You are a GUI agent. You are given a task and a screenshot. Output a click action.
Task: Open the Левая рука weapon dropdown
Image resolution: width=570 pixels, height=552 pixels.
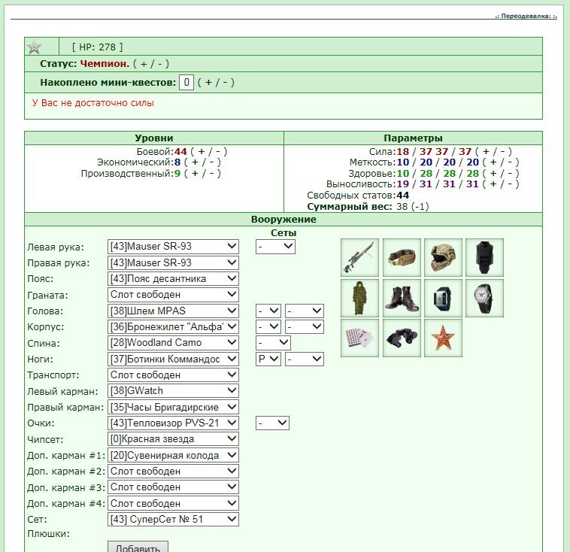(x=173, y=247)
